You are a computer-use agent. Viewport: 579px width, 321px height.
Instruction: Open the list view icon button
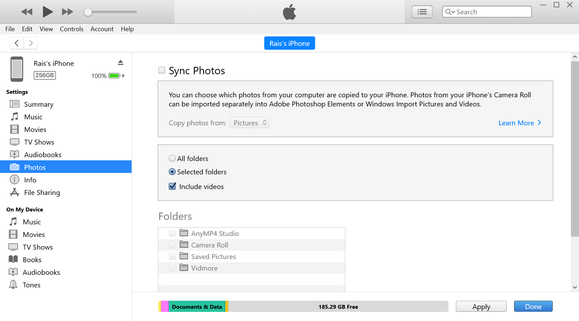click(422, 12)
